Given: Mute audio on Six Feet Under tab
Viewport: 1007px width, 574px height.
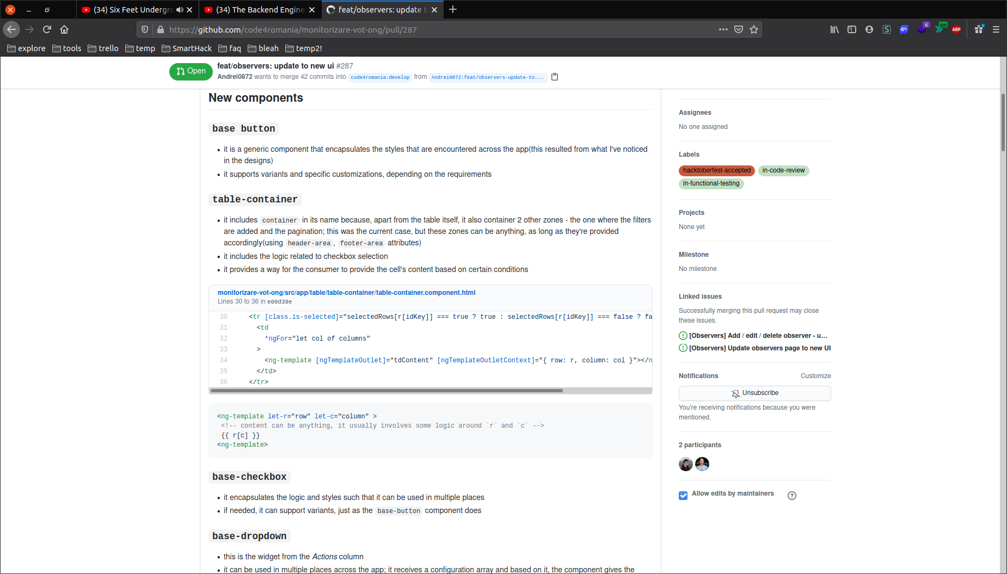Looking at the screenshot, I should tap(180, 10).
